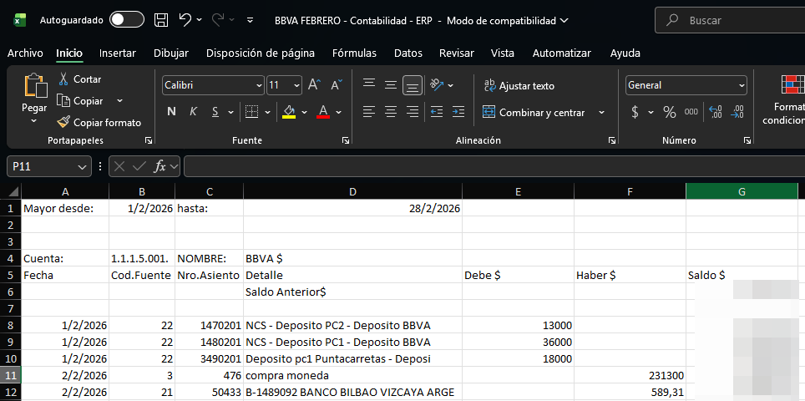The height and width of the screenshot is (401, 805).
Task: Click the Excel app icon in title bar
Action: [19, 21]
